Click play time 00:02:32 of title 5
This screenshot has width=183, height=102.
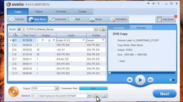tap(27, 50)
